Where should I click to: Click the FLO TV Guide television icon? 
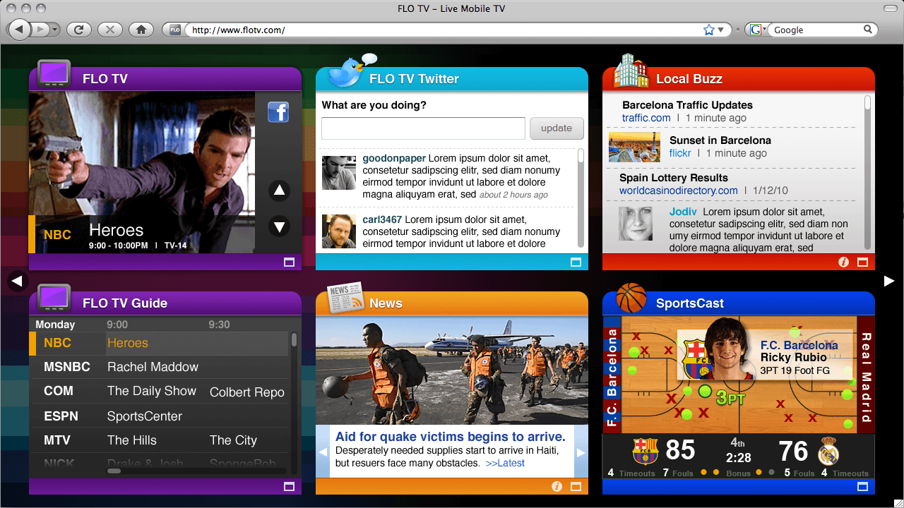tap(54, 298)
